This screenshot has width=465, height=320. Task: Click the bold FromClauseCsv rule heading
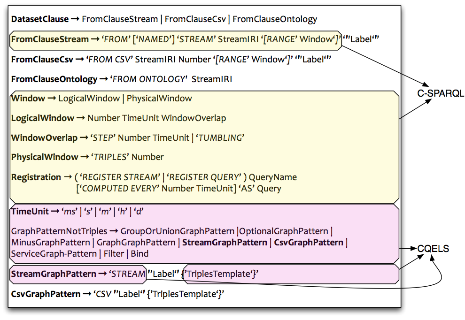pos(42,60)
